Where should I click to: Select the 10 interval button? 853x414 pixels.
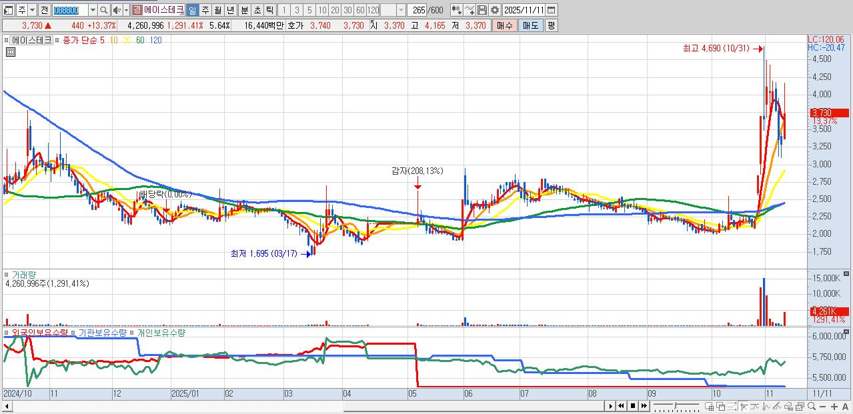322,10
